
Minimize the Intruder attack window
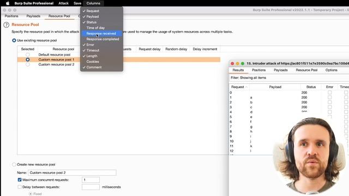pyautogui.click(x=238, y=64)
